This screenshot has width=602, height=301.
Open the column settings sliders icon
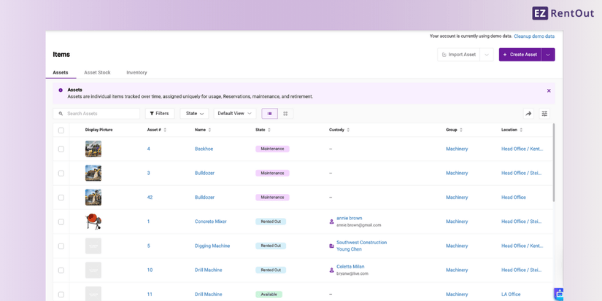click(x=544, y=114)
